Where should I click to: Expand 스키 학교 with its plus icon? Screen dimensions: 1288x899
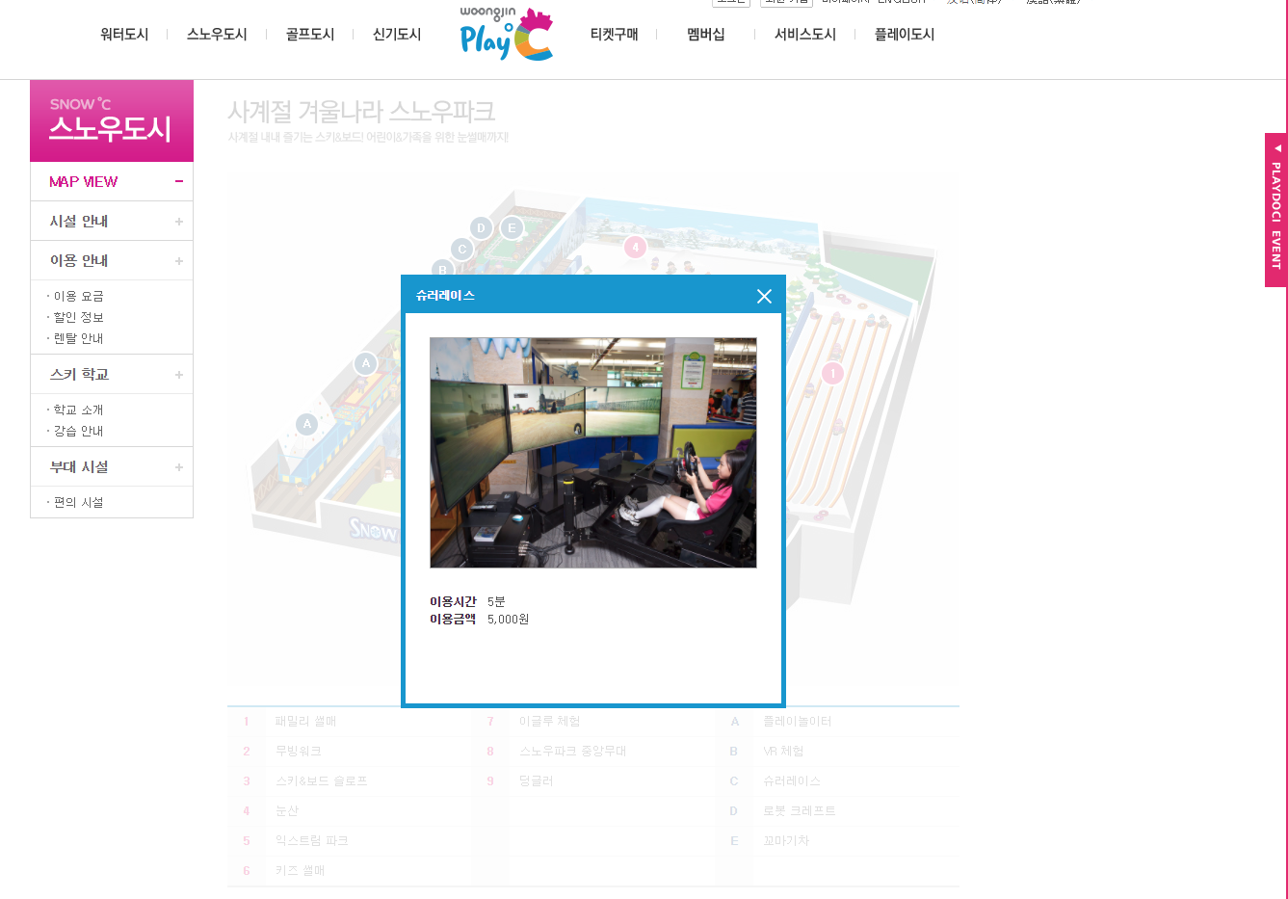click(x=179, y=375)
